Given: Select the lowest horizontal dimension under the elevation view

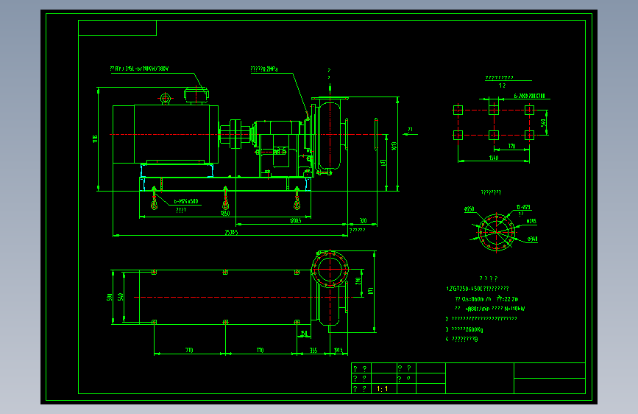Looking at the screenshot, I should (231, 232).
